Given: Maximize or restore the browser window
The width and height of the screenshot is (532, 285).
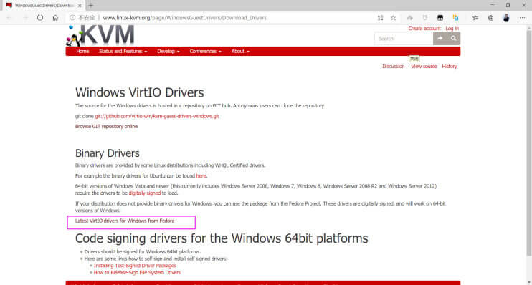Looking at the screenshot, I should coord(508,5).
